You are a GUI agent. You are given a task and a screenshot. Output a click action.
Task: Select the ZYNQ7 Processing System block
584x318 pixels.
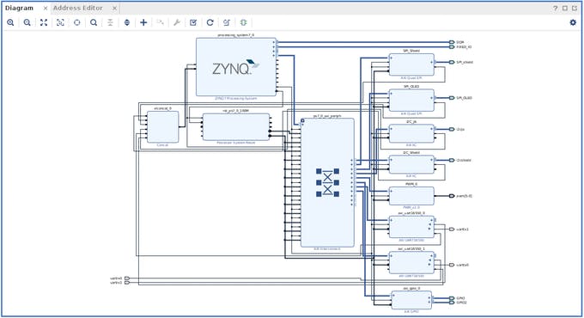coord(236,67)
